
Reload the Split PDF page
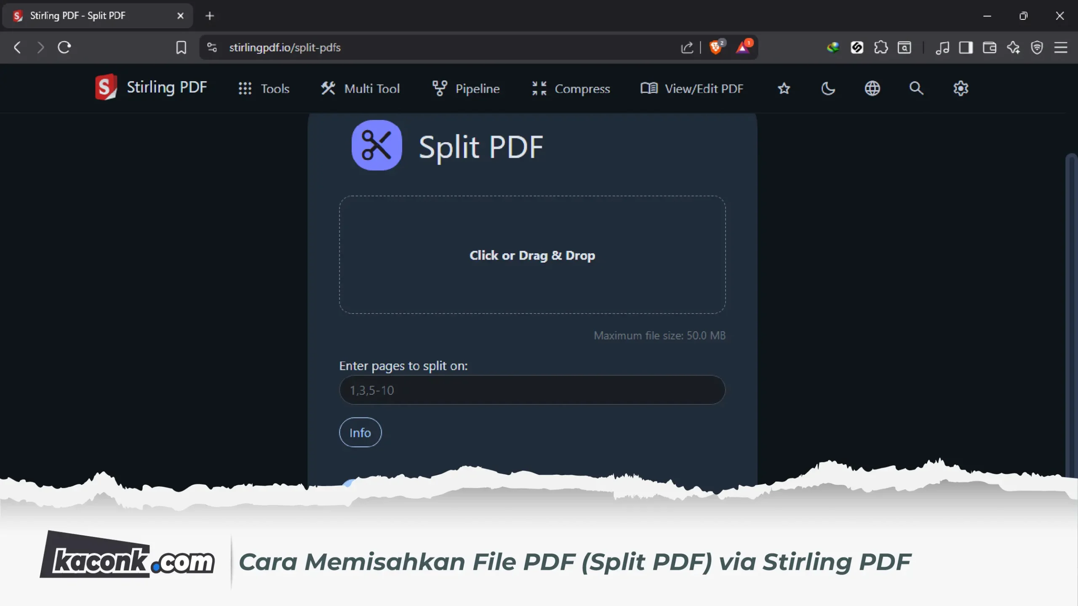[x=64, y=47]
